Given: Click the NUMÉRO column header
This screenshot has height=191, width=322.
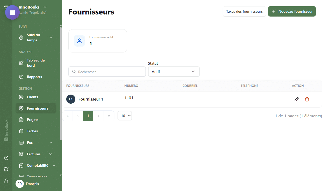Looking at the screenshot, I should tap(131, 86).
